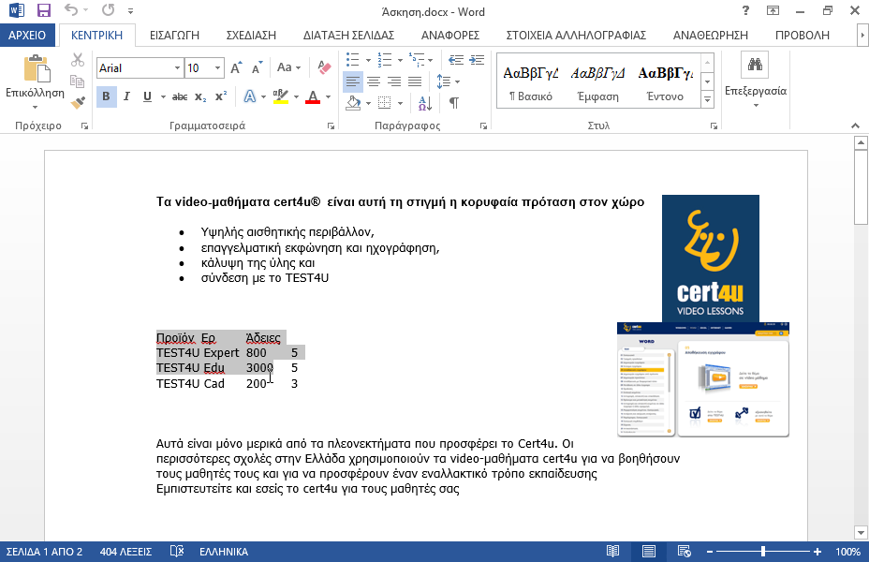Image resolution: width=869 pixels, height=562 pixels.
Task: Click the cert4u Video Lessons logo image
Action: tap(711, 259)
